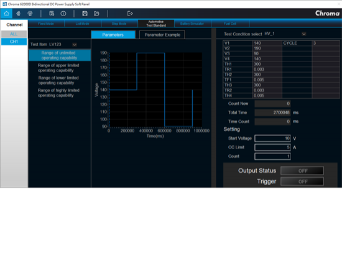Select Range of upper limited operating capability

[58, 68]
